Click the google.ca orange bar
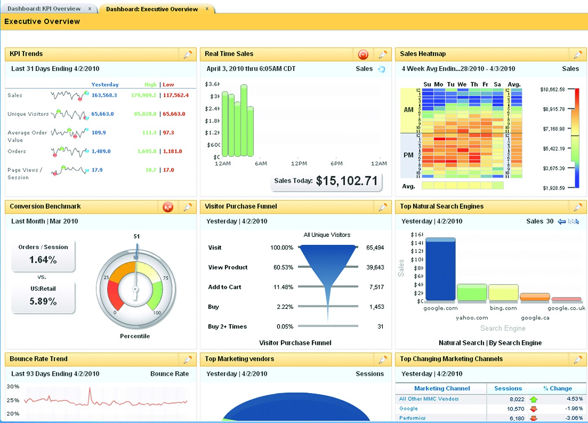This screenshot has width=588, height=423. [x=535, y=297]
